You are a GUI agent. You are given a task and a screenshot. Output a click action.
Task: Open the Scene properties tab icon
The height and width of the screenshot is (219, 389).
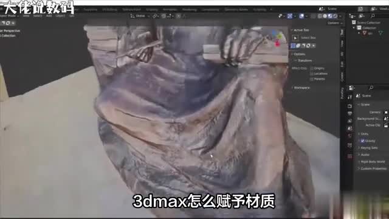[350, 128]
